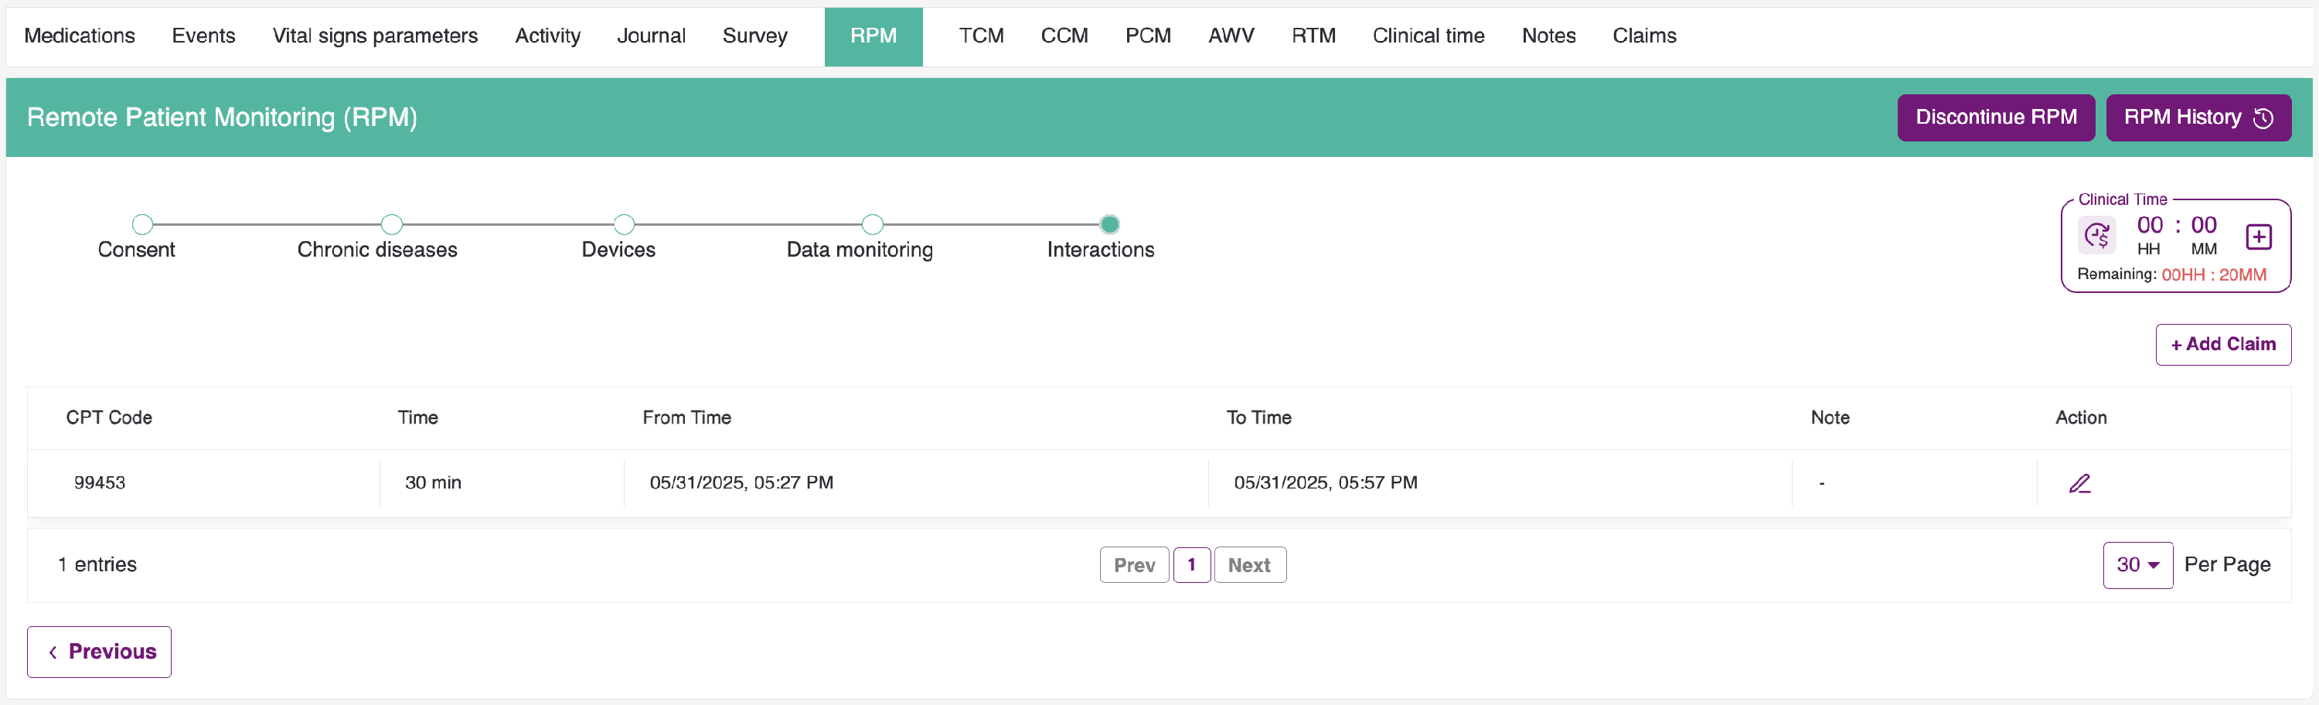The image size is (2319, 705).
Task: Click the clinical time hours value
Action: (x=2150, y=225)
